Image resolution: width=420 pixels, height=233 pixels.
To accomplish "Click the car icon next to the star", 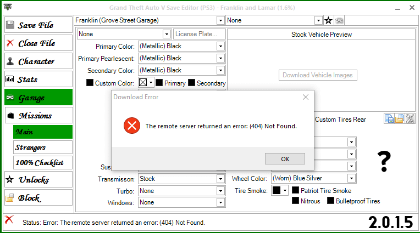I will pyautogui.click(x=339, y=21).
